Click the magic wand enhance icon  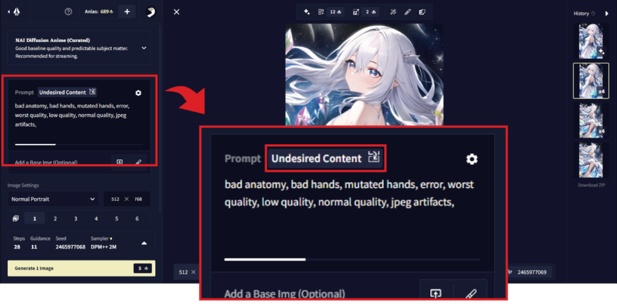pyautogui.click(x=393, y=12)
